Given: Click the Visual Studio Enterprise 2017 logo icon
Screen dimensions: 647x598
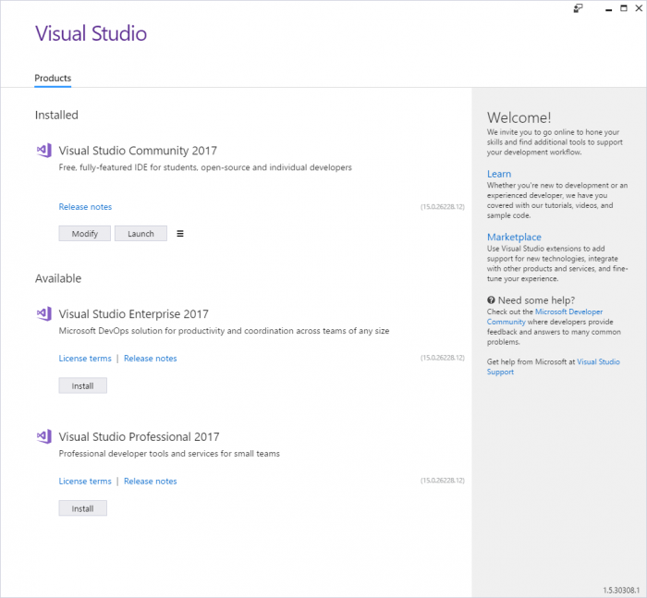Looking at the screenshot, I should click(44, 313).
